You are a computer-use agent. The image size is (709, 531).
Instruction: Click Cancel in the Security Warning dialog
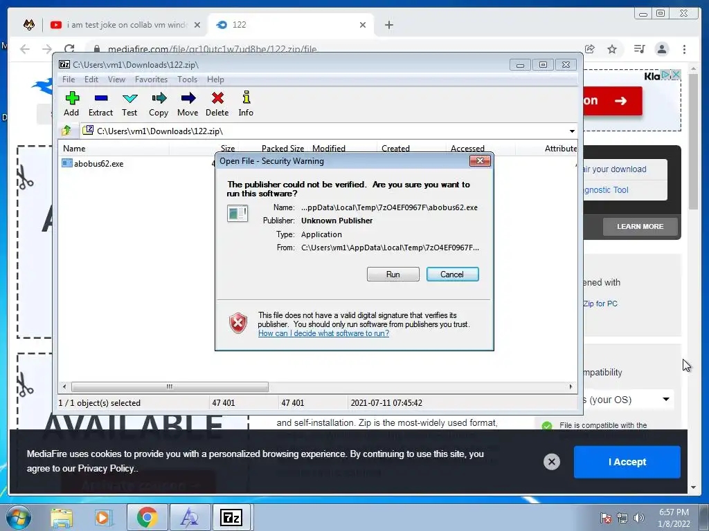click(x=452, y=274)
